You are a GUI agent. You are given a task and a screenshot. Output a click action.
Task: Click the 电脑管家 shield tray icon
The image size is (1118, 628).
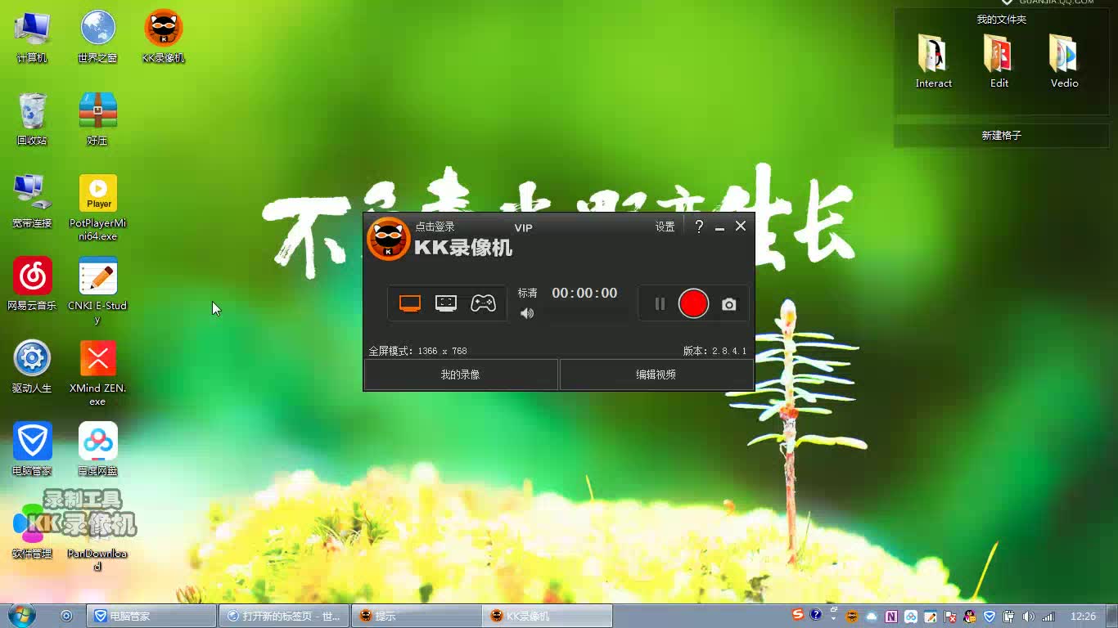tap(990, 617)
